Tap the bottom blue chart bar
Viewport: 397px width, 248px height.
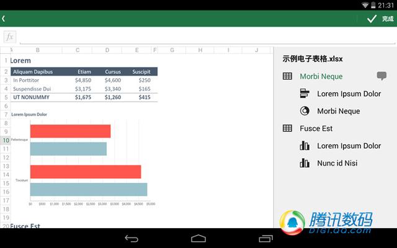[x=89, y=189]
